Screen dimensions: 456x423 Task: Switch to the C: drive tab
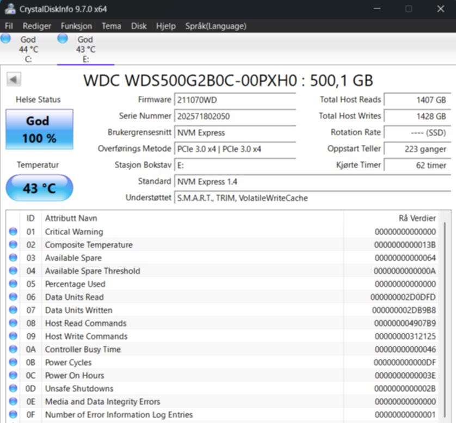[28, 49]
